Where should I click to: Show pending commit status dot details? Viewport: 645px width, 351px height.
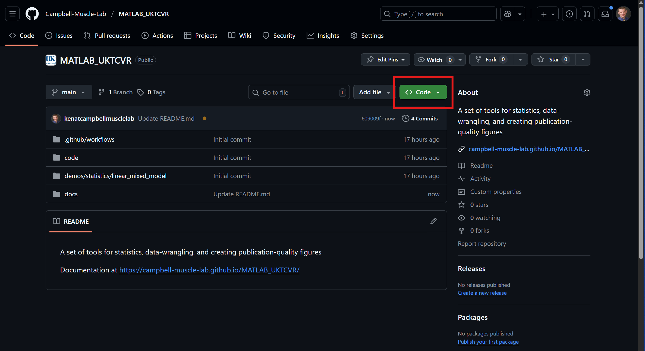pos(204,119)
